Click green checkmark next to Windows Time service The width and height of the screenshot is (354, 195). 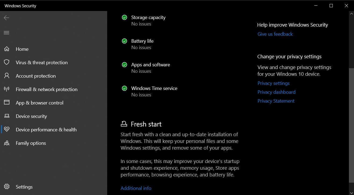[x=124, y=88]
